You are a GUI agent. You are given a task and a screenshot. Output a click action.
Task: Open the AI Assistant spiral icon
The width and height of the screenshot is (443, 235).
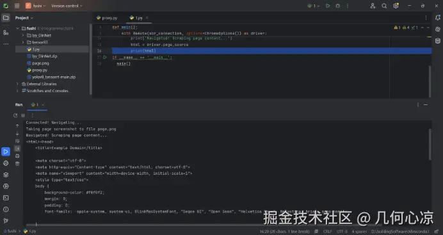[438, 29]
